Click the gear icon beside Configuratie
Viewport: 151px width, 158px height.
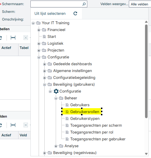(x=56, y=91)
